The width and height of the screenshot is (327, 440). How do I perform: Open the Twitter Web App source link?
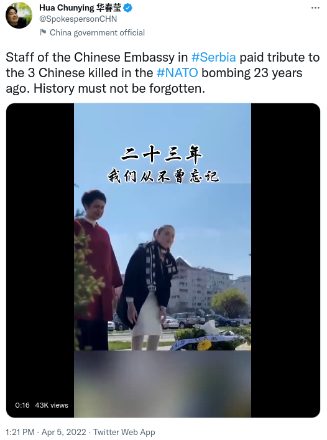[124, 432]
